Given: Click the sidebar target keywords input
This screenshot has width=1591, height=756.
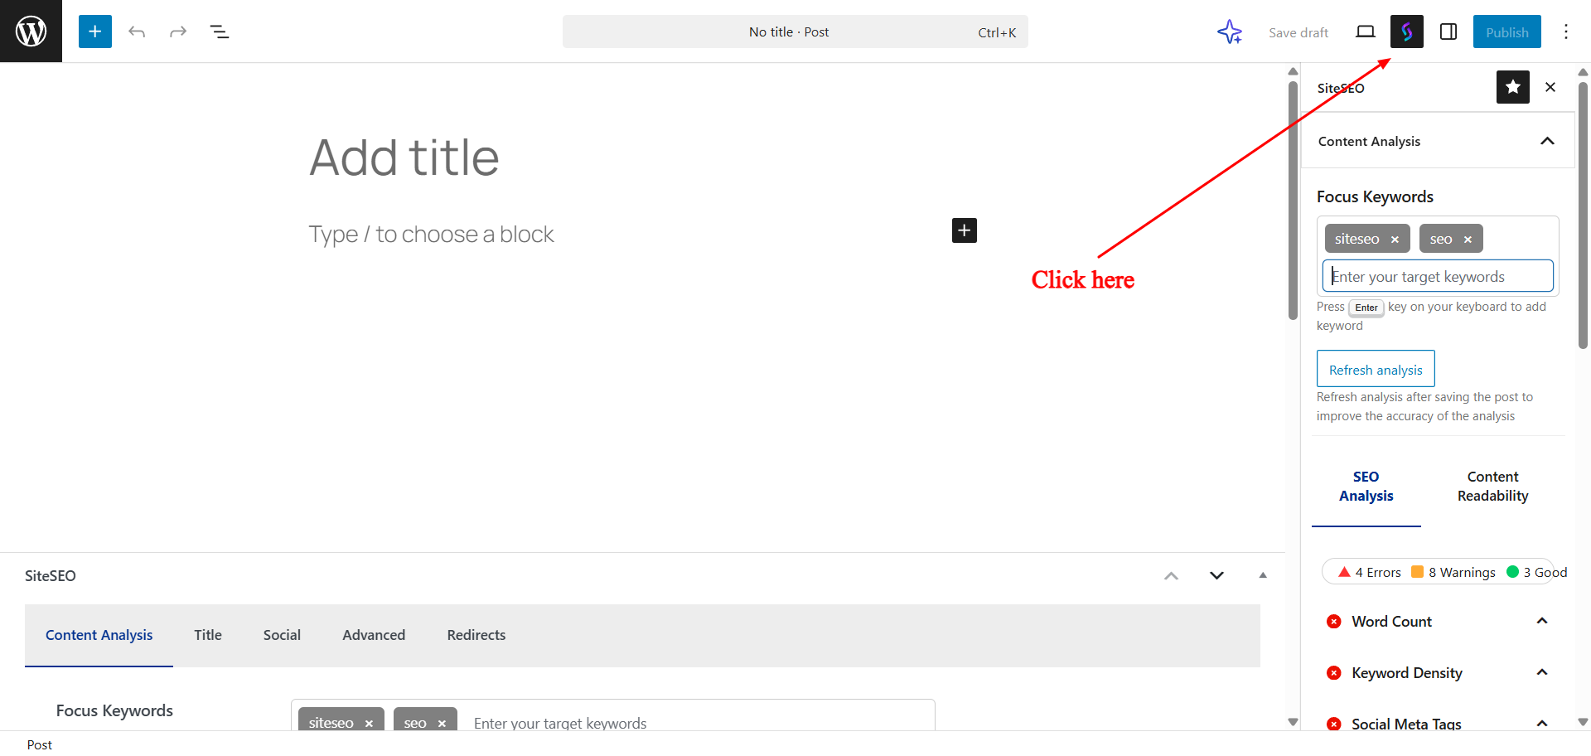Looking at the screenshot, I should 1437,277.
